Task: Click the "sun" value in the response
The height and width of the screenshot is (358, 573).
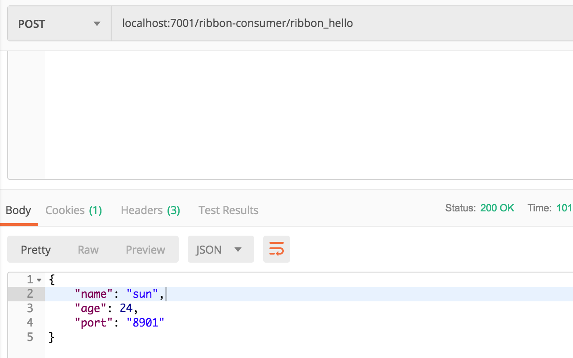Action: [x=142, y=294]
